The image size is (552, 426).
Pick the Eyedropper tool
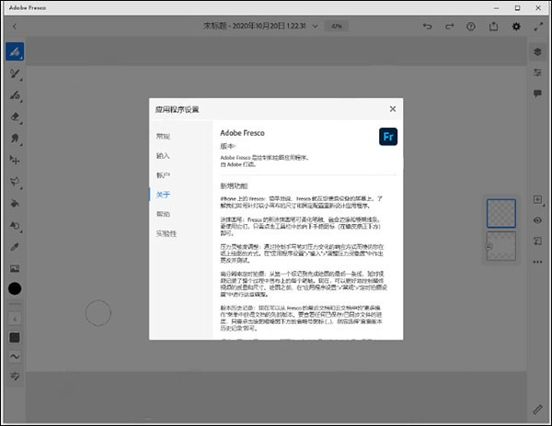tap(16, 247)
